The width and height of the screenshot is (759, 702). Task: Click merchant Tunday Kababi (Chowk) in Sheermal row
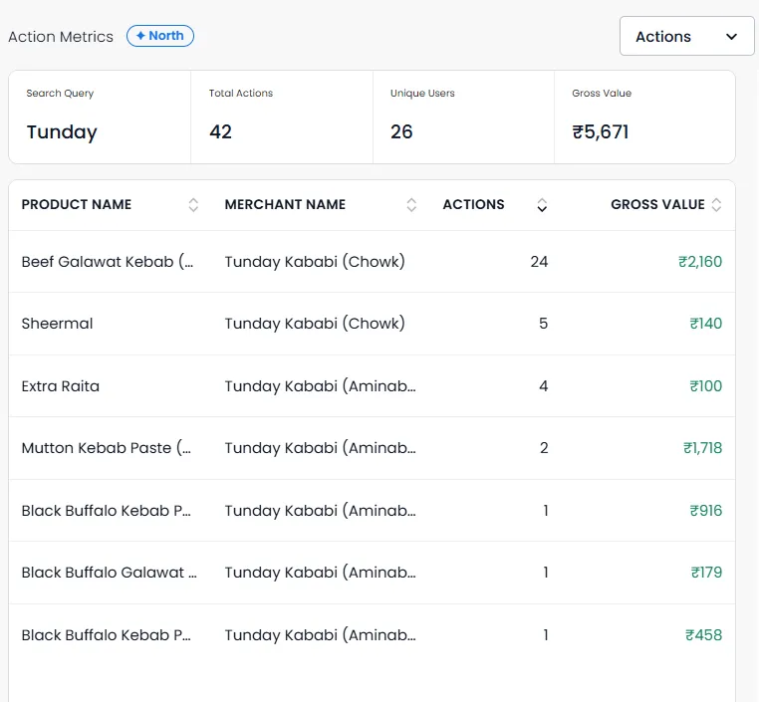315,324
